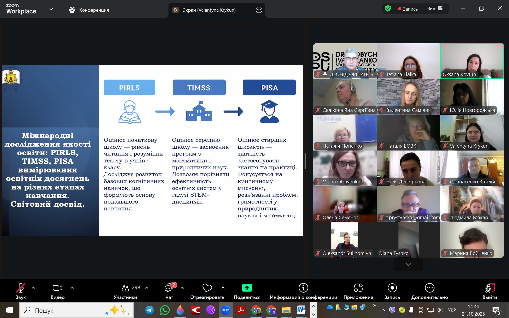Expand audio settings arrow next to Sound
Image resolution: width=509 pixels, height=318 pixels.
tap(33, 288)
